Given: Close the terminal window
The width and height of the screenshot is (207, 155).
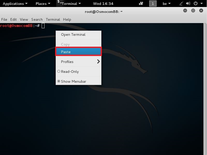Looking at the screenshot, I should tap(201, 10).
